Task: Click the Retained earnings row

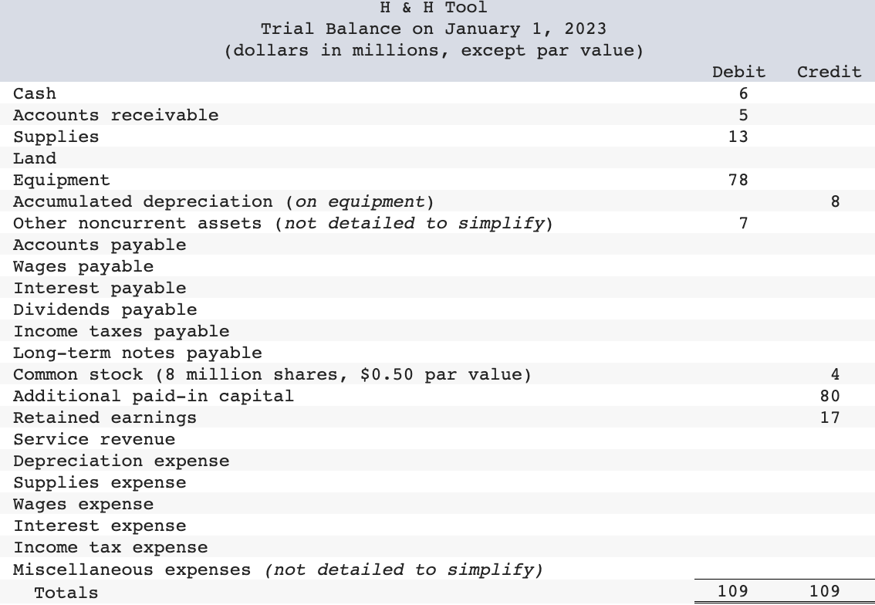Action: click(x=100, y=417)
